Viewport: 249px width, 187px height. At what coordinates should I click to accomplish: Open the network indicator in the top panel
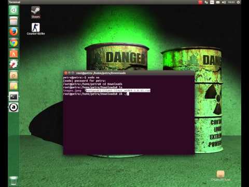point(206,2)
